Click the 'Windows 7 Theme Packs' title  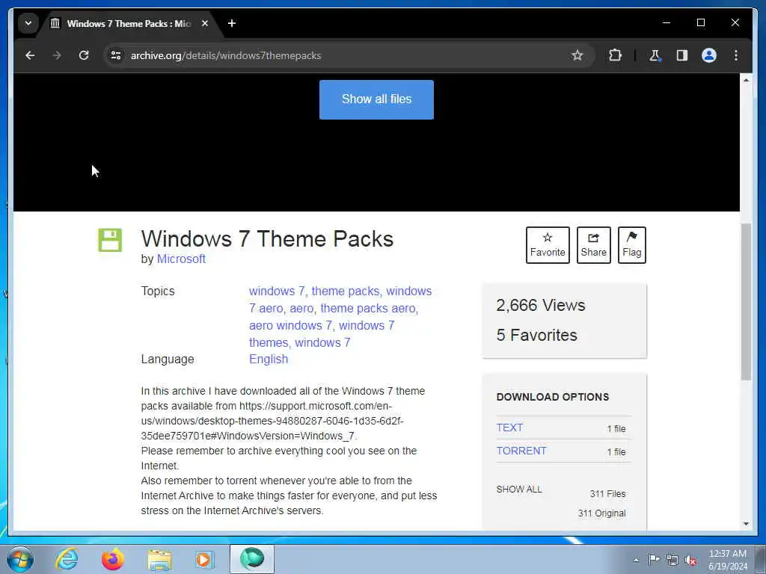coord(267,239)
